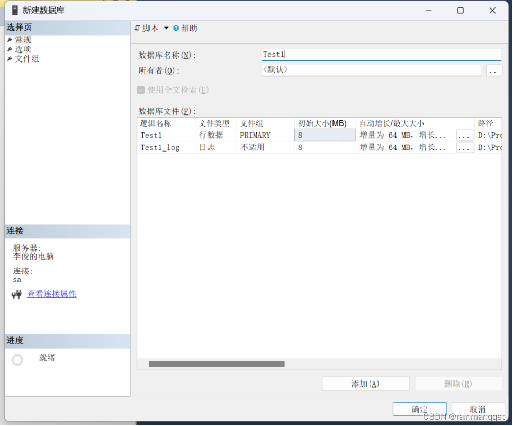The height and width of the screenshot is (426, 513).
Task: Click the blue help question icon
Action: [x=176, y=28]
